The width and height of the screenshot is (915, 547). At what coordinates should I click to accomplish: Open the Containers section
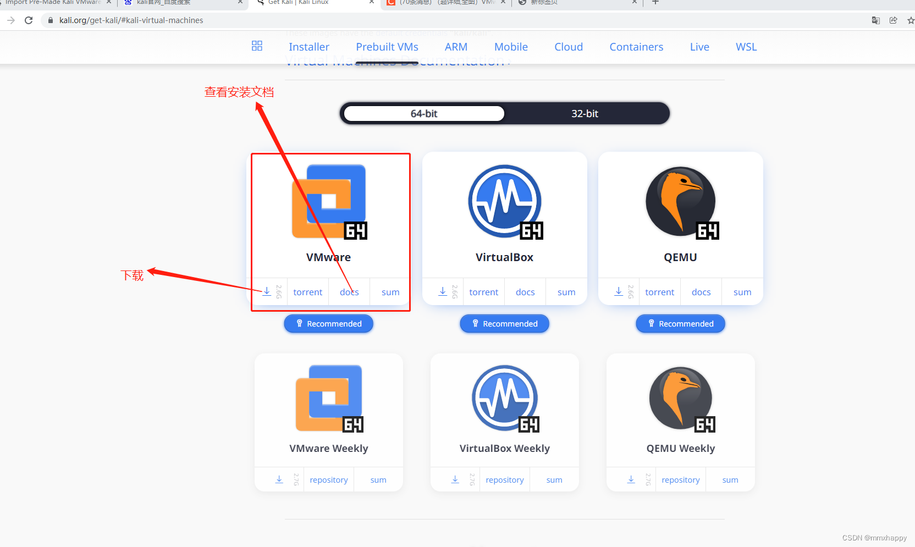pyautogui.click(x=636, y=47)
